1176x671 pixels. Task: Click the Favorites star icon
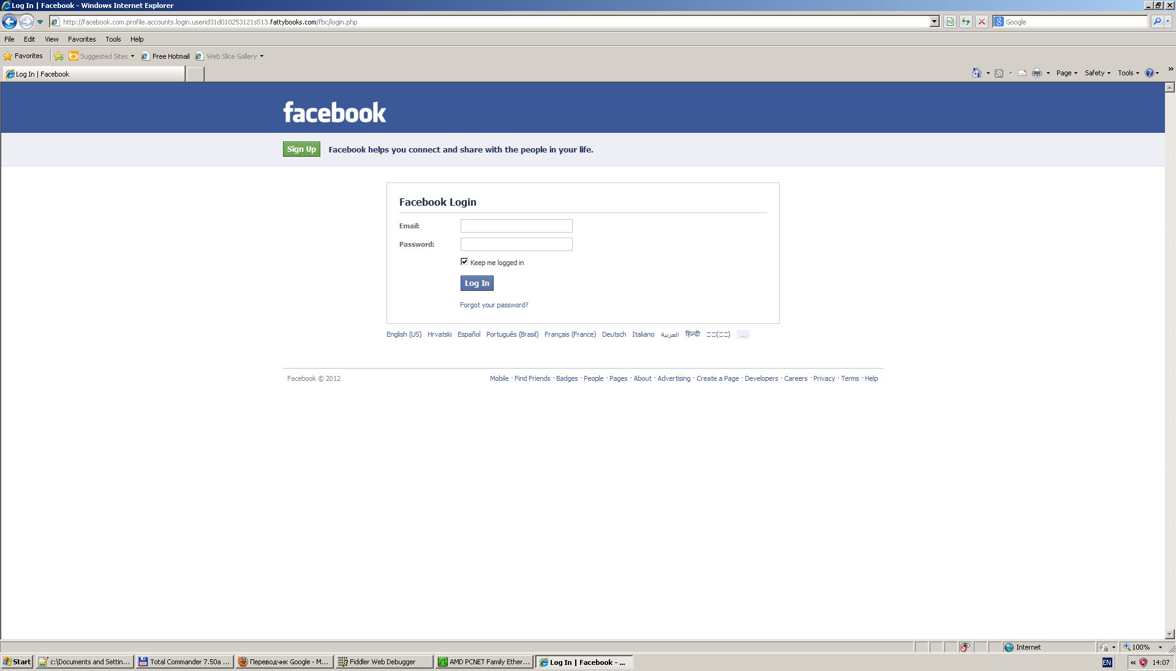(8, 56)
